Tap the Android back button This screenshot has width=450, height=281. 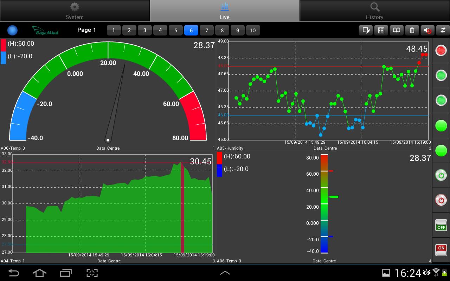14,273
